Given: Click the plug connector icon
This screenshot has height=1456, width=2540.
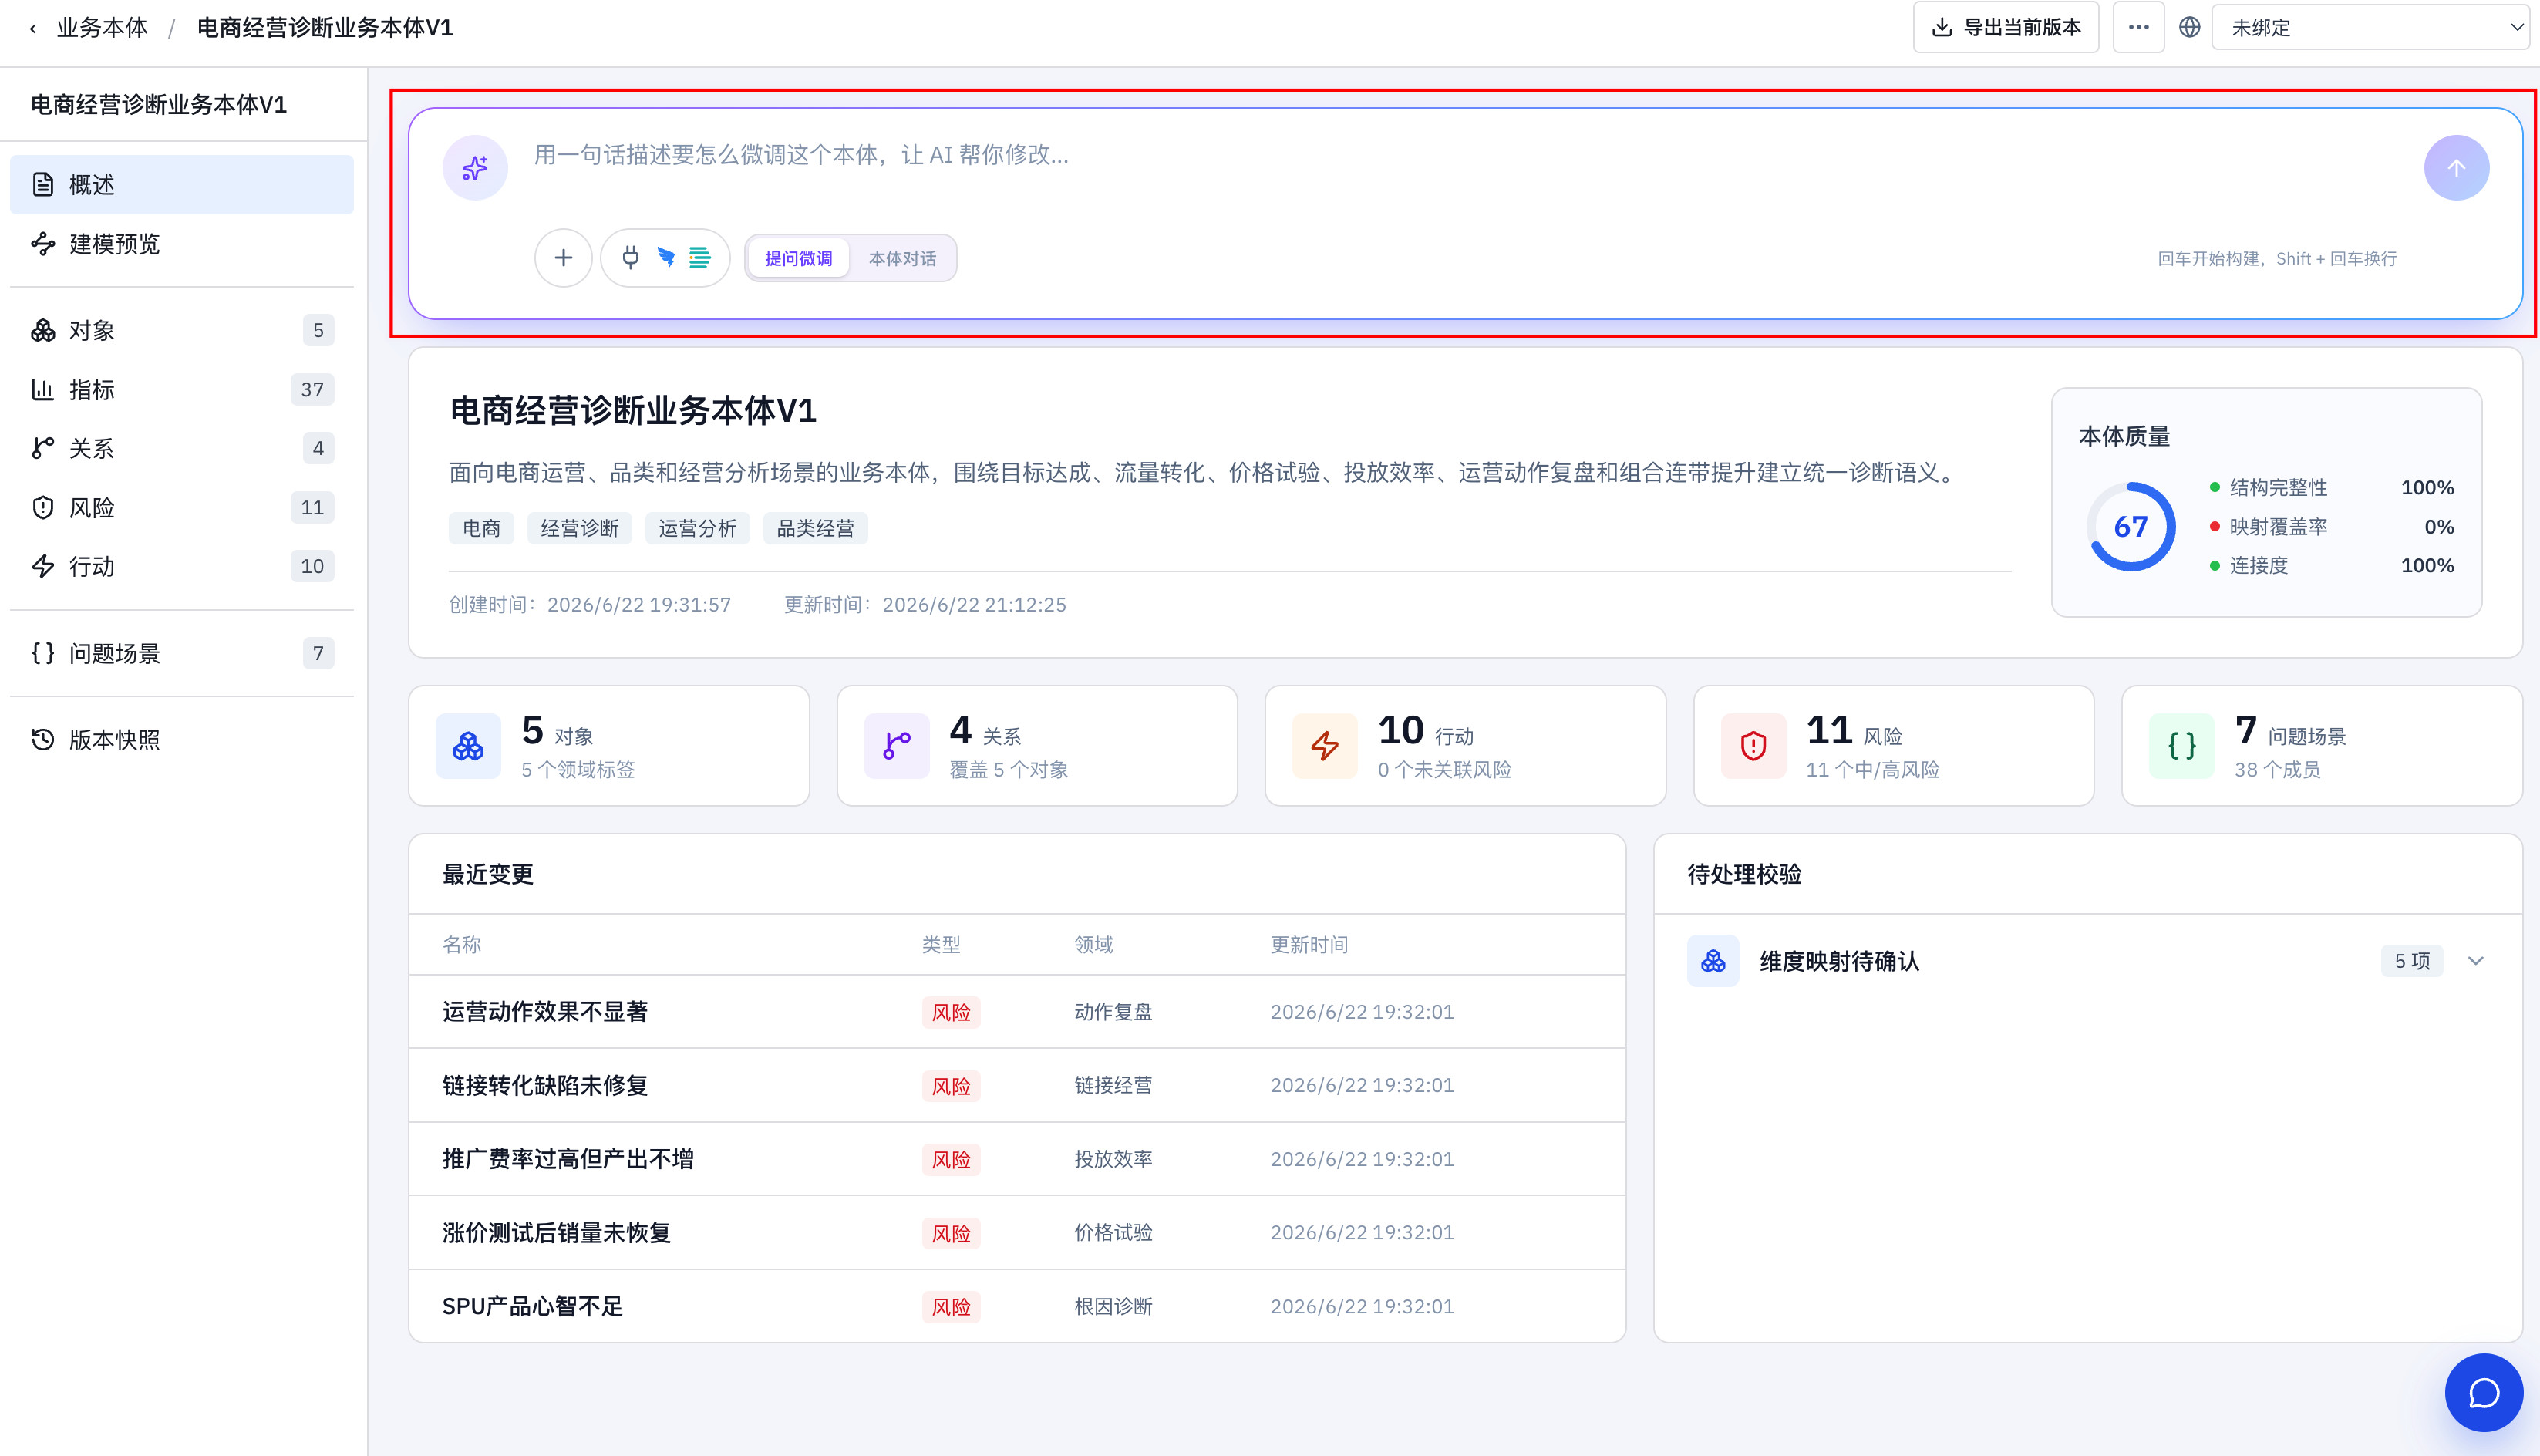Looking at the screenshot, I should pos(630,258).
